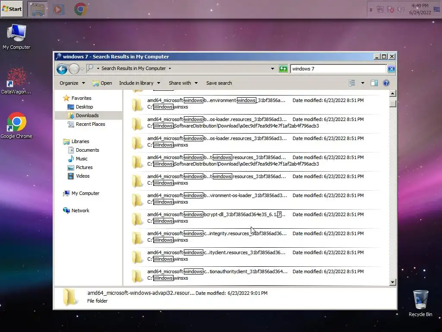This screenshot has width=442, height=332.
Task: Open Chrome from the taskbar
Action: (80, 10)
